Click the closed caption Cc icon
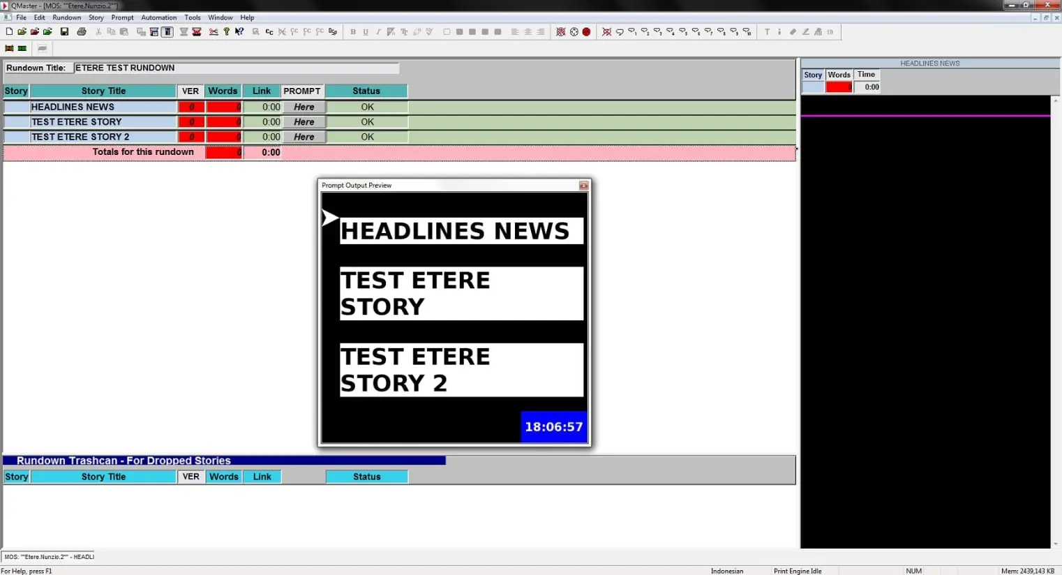The height and width of the screenshot is (575, 1062). [269, 31]
